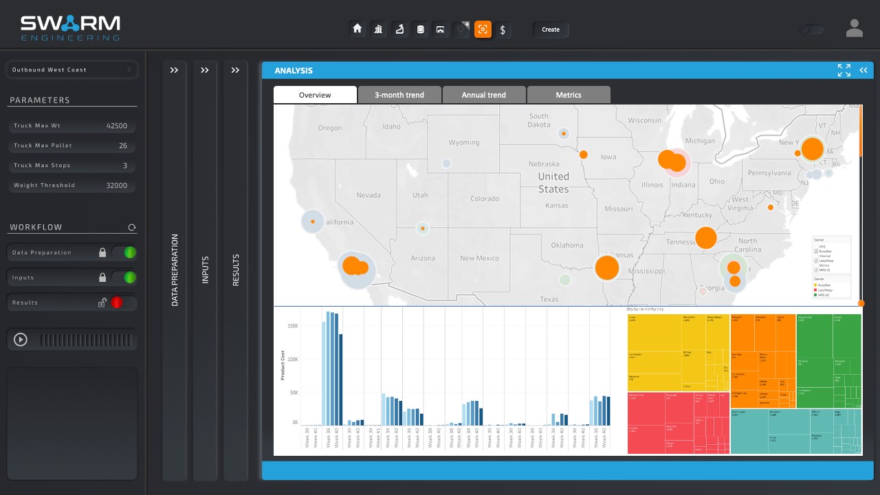Select the database stack icon

click(x=420, y=29)
